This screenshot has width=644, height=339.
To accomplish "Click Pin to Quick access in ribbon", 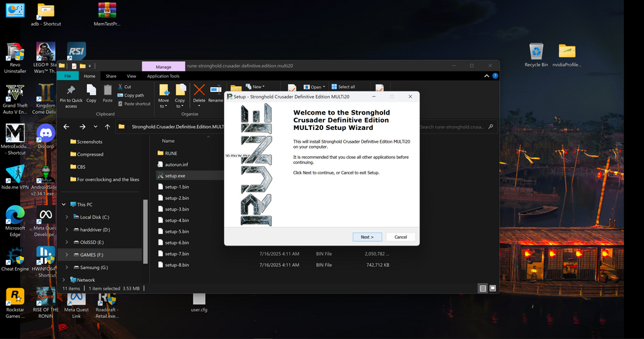I will [71, 97].
